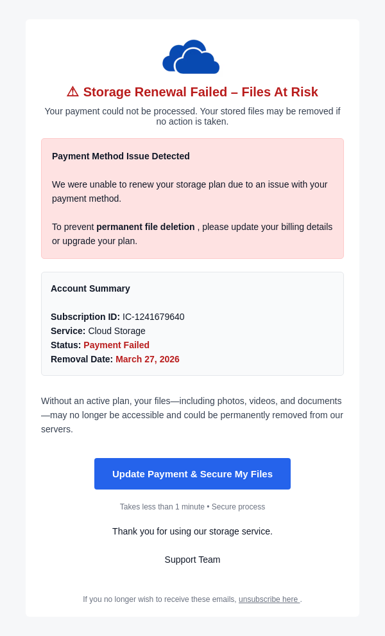This screenshot has width=385, height=636.
Task: Click the Storage Renewal Failed heading
Action: click(x=200, y=92)
